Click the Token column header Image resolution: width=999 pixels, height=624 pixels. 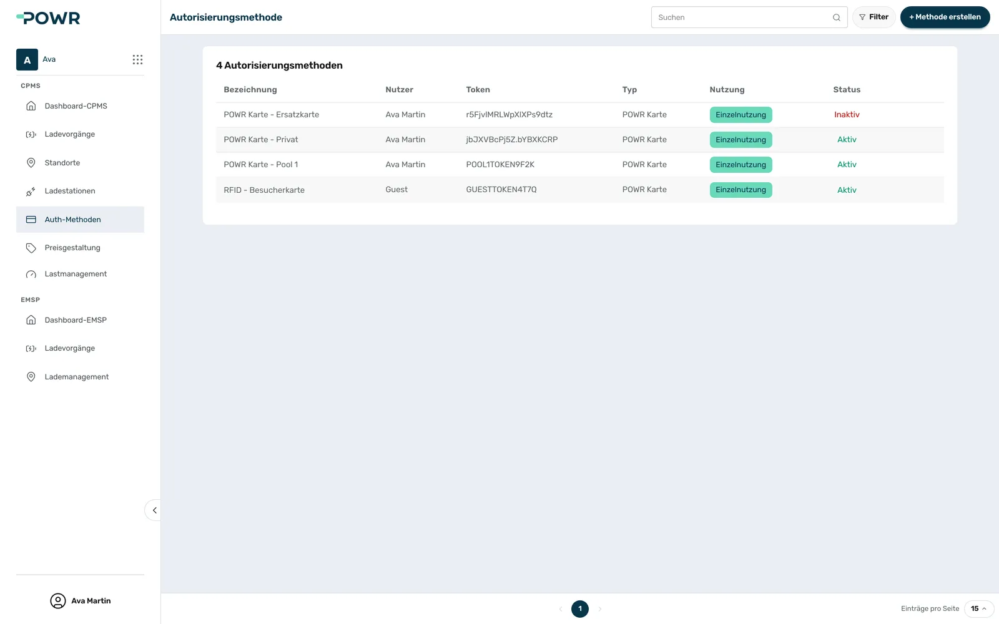478,90
